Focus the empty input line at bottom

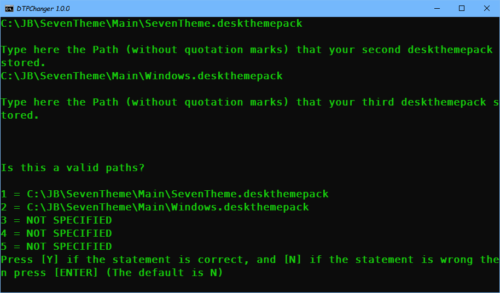tap(250, 286)
